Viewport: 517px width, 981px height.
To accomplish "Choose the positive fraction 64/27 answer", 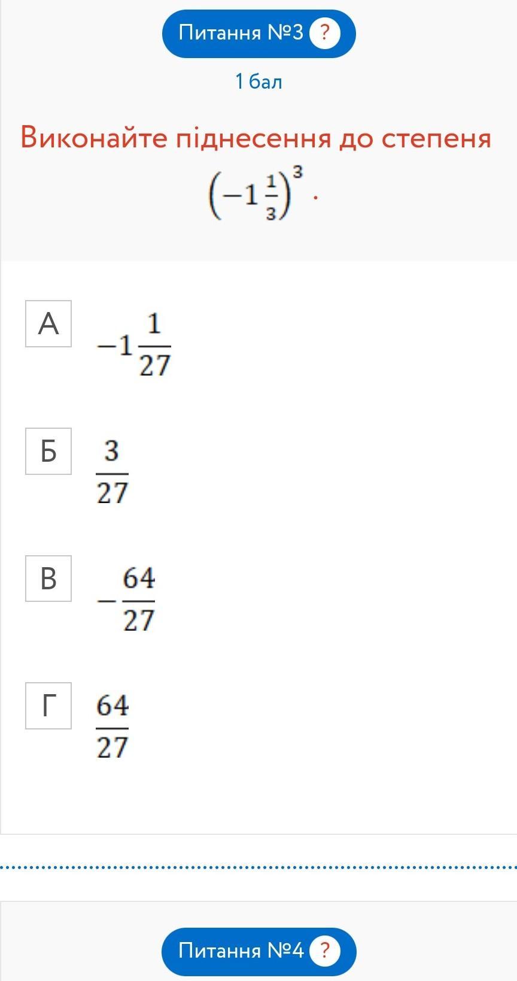I will click(112, 726).
